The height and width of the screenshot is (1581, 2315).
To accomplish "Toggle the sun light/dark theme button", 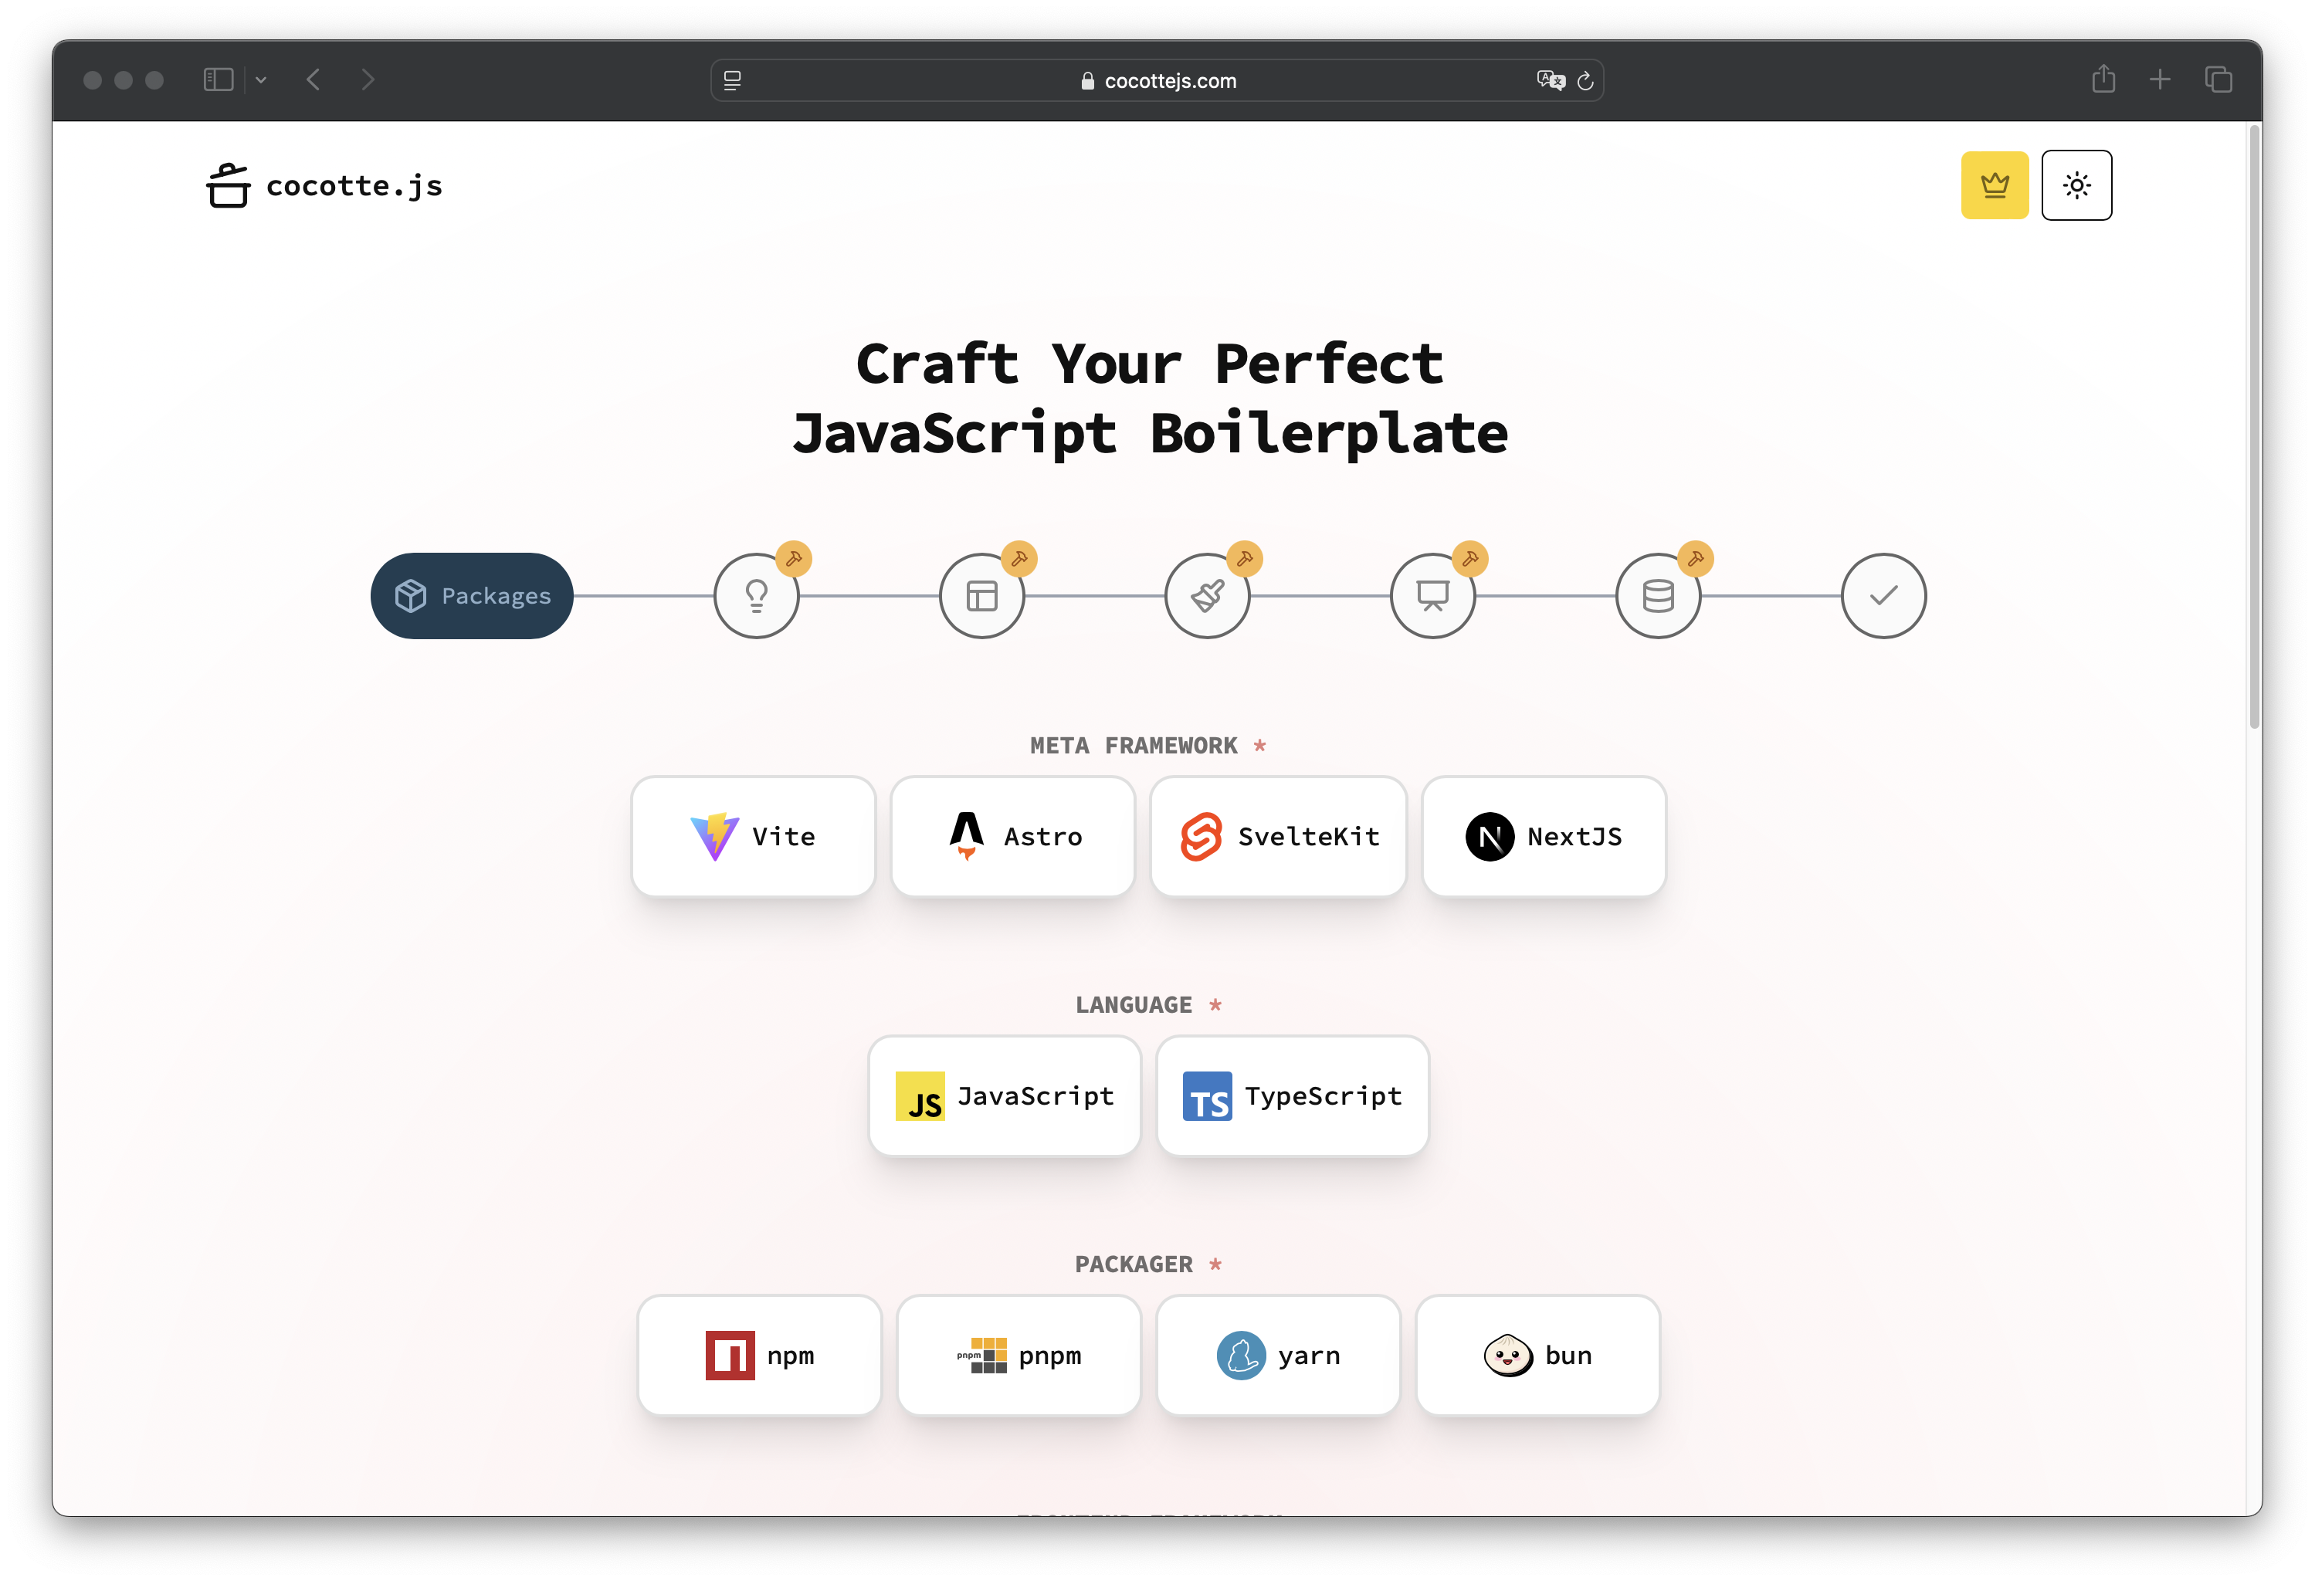I will [x=2076, y=185].
